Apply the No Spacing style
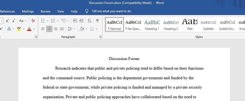 133,24
